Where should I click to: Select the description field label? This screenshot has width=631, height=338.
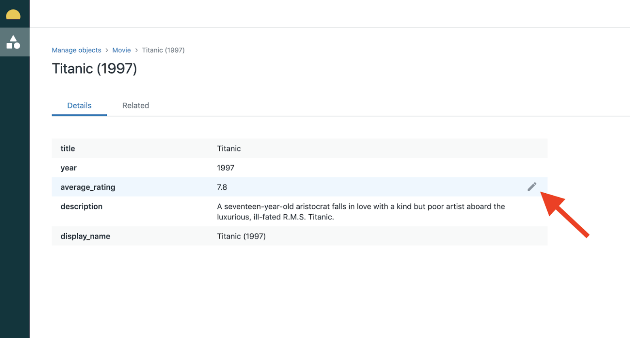pyautogui.click(x=81, y=207)
